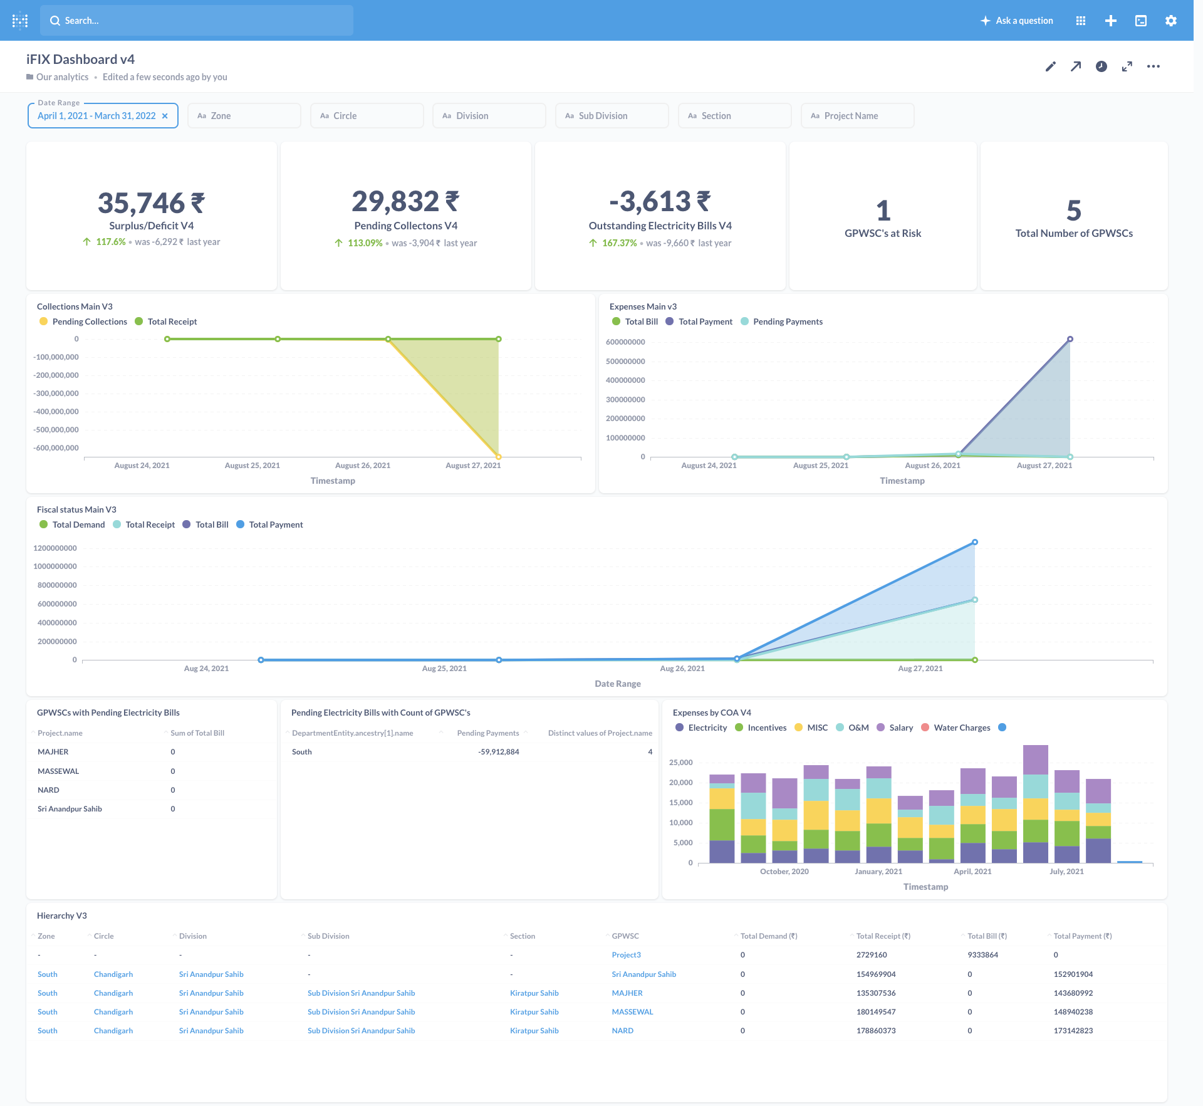
Task: Enter fullscreen with expand arrows icon
Action: point(1127,66)
